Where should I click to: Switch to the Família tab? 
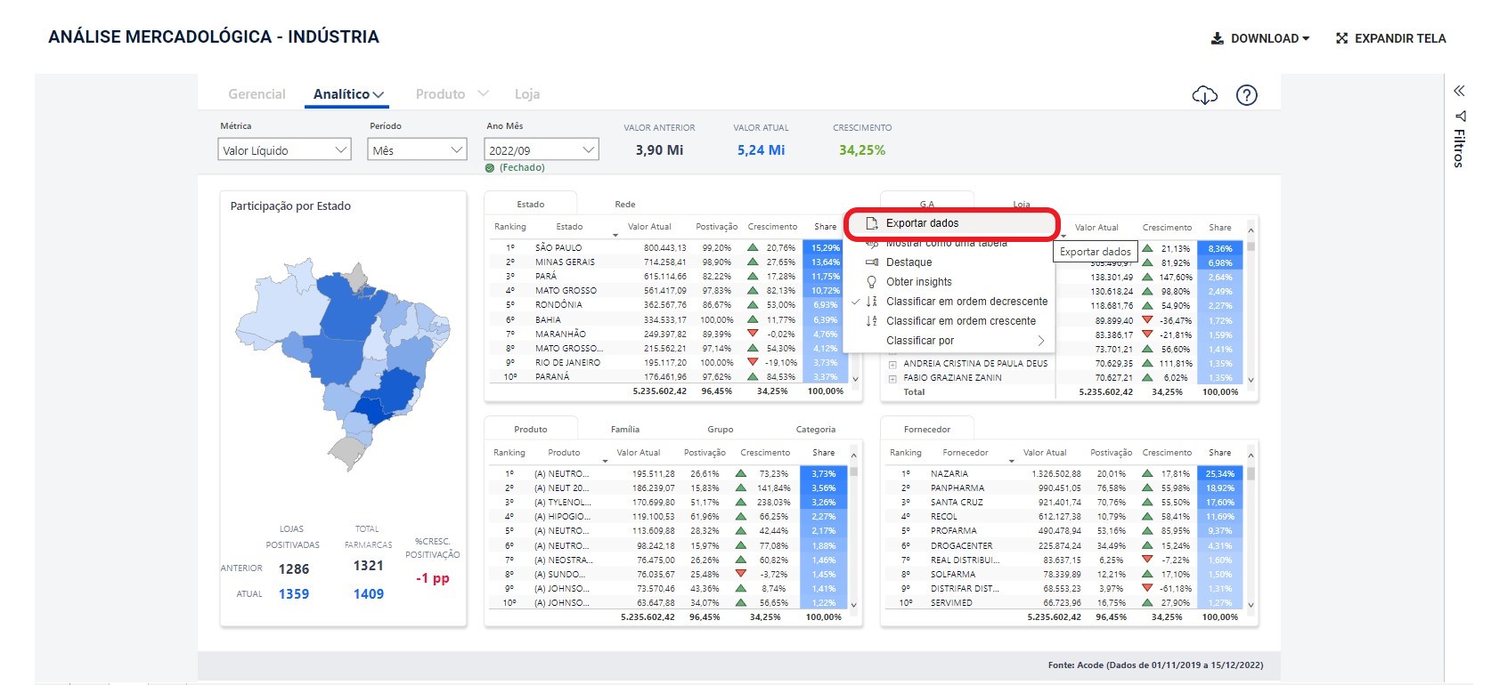pos(625,430)
